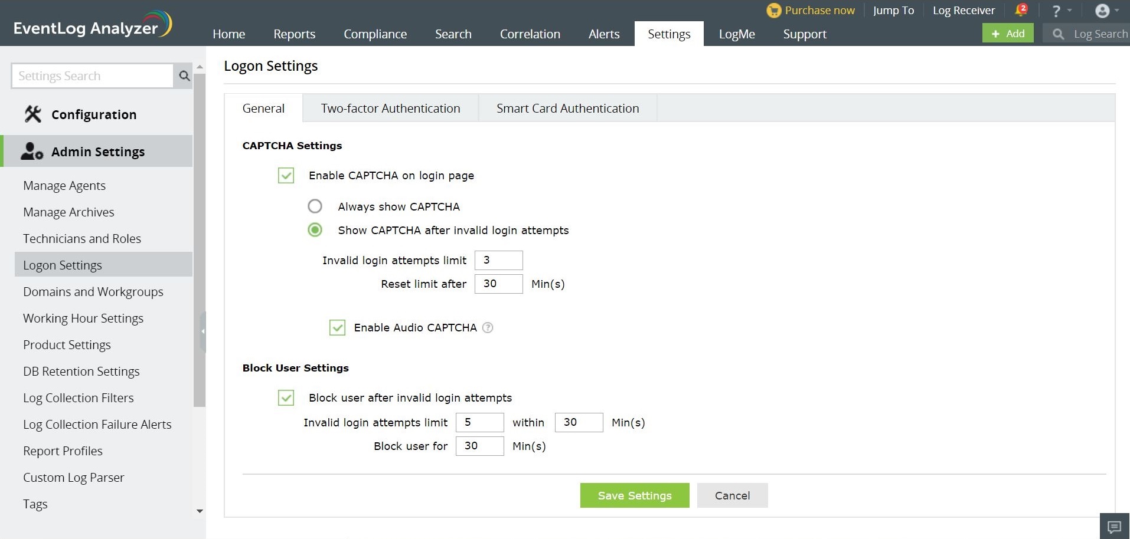Click the green Add button
Screen dimensions: 1130x539
[1008, 34]
